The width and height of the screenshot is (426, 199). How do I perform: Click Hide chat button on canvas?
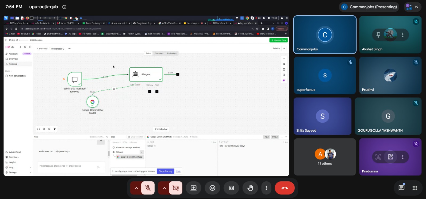(x=161, y=129)
